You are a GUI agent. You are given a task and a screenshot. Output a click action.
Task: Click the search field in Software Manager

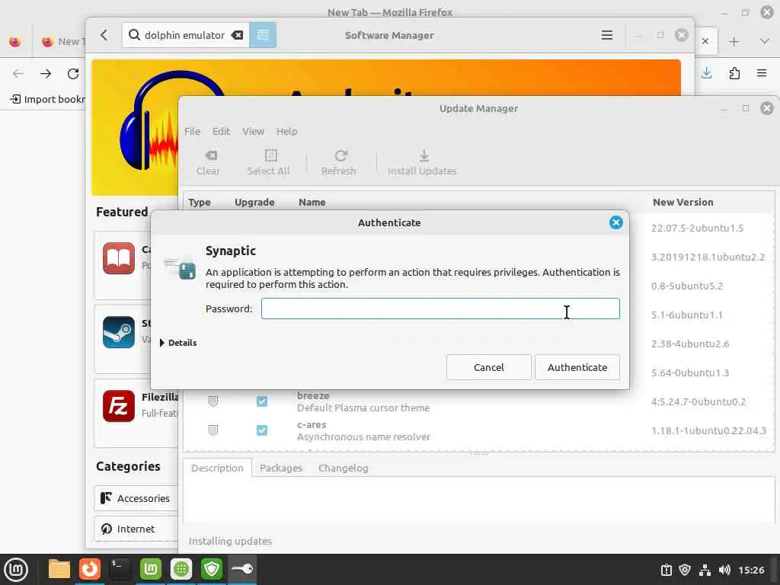pyautogui.click(x=184, y=35)
